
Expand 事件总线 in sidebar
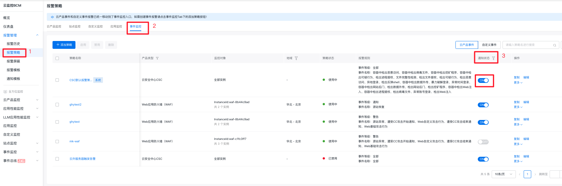click(37, 161)
